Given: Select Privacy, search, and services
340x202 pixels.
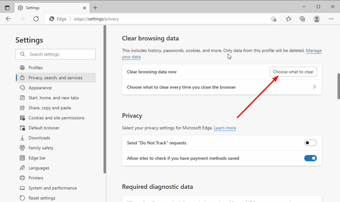Looking at the screenshot, I should pyautogui.click(x=56, y=77).
